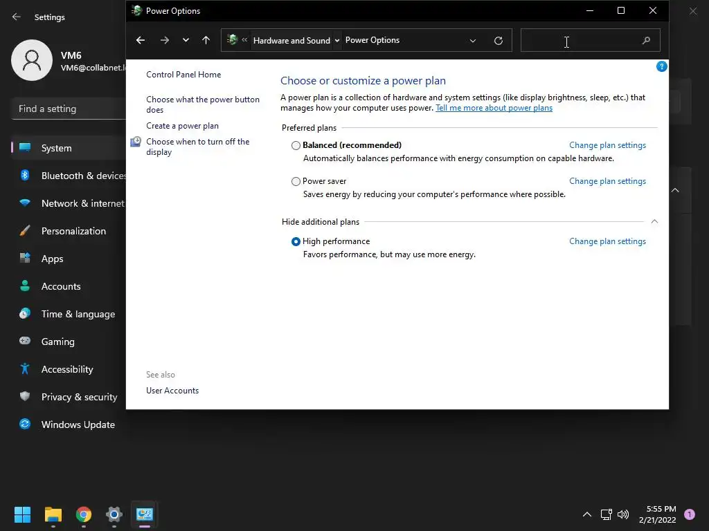Click Power Options title bar icon
This screenshot has width=709, height=531.
coord(136,10)
